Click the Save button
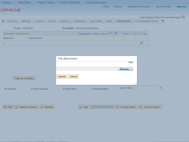The height and width of the screenshot is (142, 189). click(x=8, y=107)
